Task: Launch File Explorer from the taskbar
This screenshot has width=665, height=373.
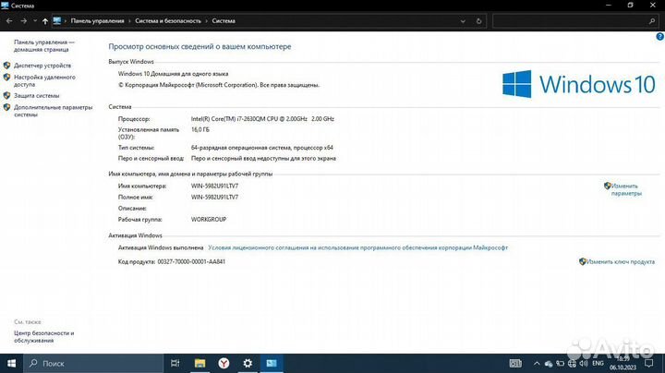Action: (x=199, y=364)
